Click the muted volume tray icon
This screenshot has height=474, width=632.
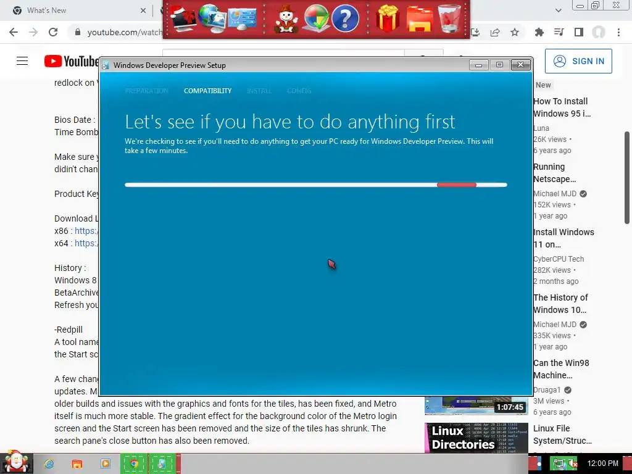point(572,464)
